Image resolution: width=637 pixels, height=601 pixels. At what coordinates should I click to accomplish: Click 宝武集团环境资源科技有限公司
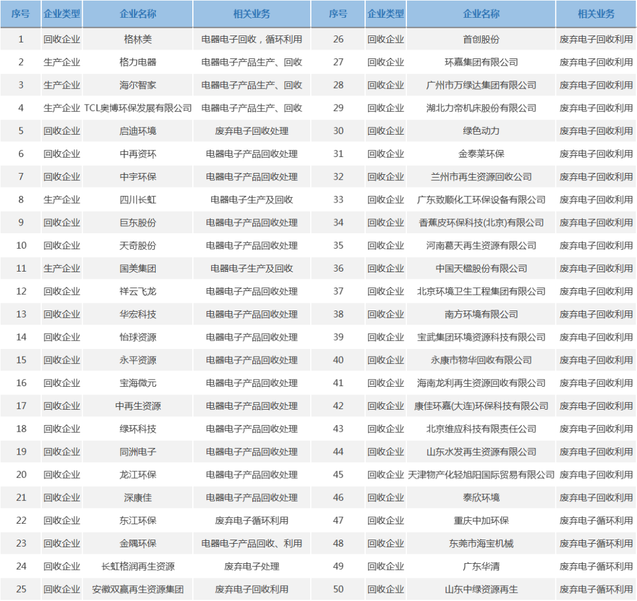(481, 337)
